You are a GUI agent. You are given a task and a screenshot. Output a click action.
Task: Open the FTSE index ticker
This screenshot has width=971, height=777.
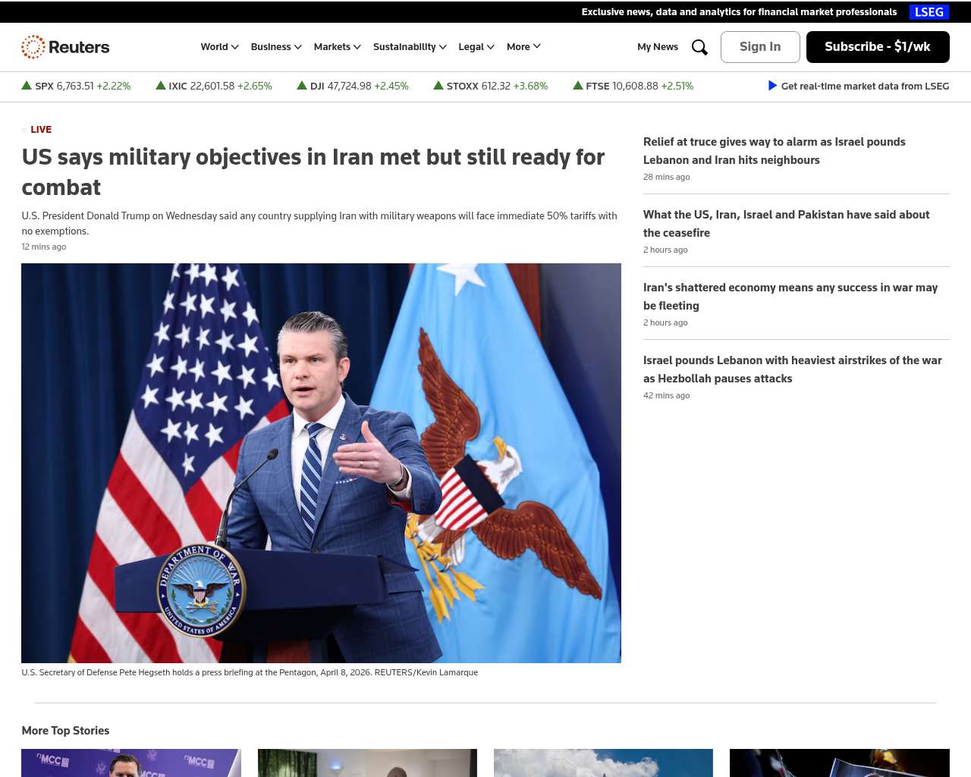click(x=633, y=86)
